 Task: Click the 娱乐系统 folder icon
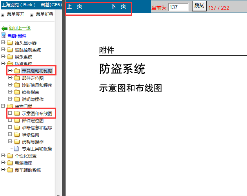tap(10, 57)
